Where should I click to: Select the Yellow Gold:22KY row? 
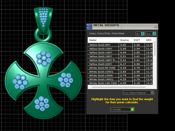coord(120,64)
